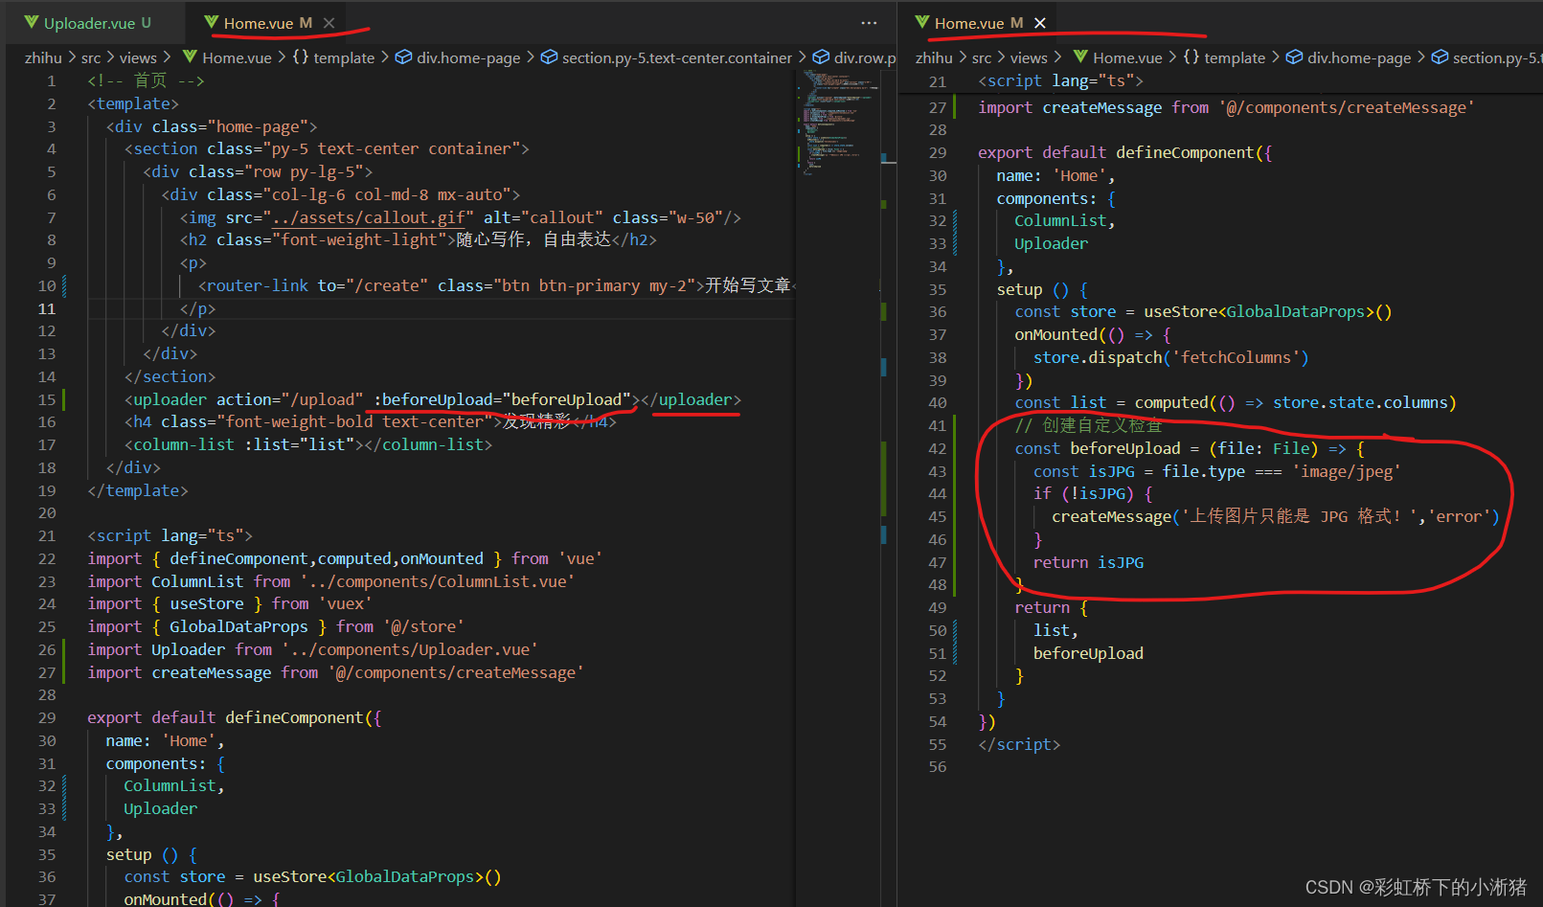The image size is (1543, 907).
Task: Close the Home.vue tab in left editor
Action: [x=329, y=23]
